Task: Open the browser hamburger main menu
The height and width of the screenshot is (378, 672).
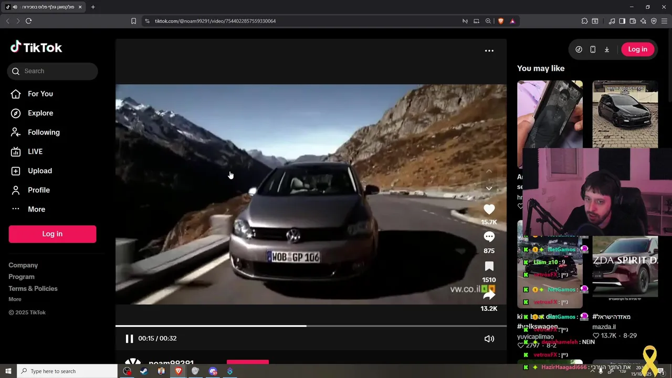Action: tap(664, 21)
